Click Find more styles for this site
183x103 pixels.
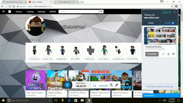pyautogui.click(x=160, y=86)
